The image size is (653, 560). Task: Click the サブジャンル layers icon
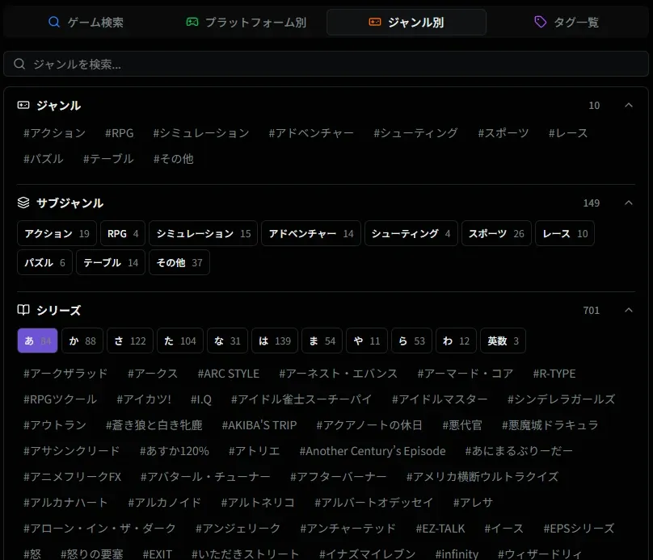pos(23,203)
